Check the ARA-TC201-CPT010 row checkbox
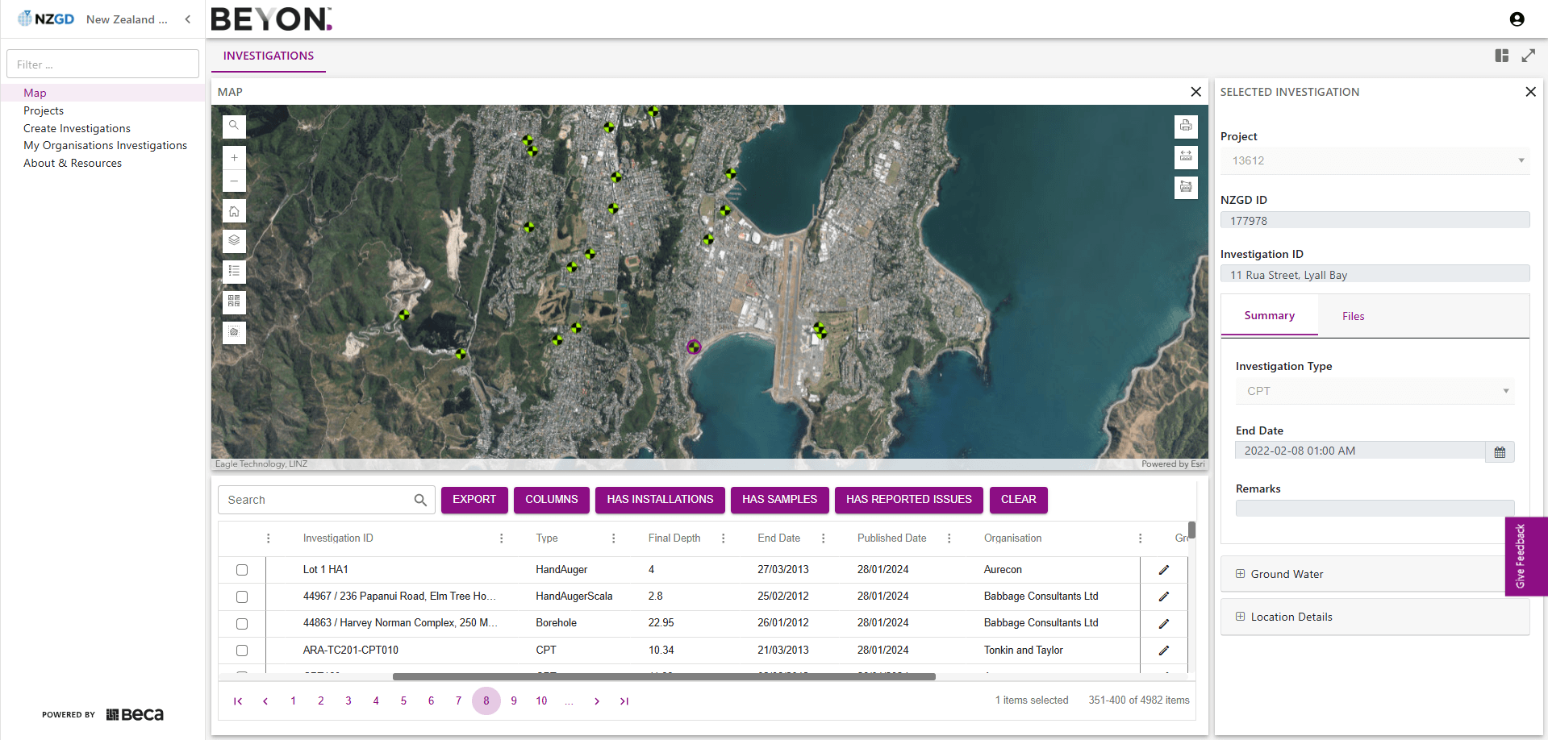Screen dimensions: 1548x740 tap(242, 650)
